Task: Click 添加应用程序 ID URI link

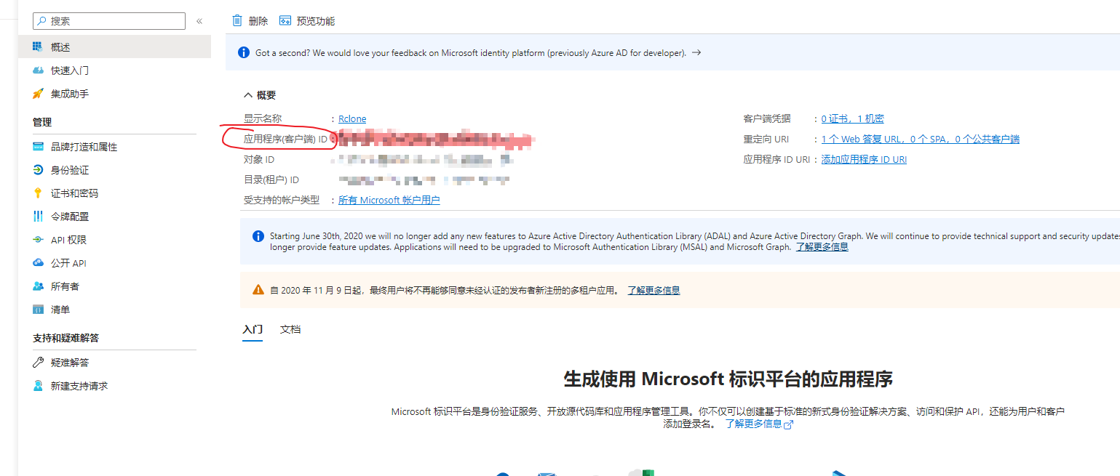Action: tap(864, 159)
